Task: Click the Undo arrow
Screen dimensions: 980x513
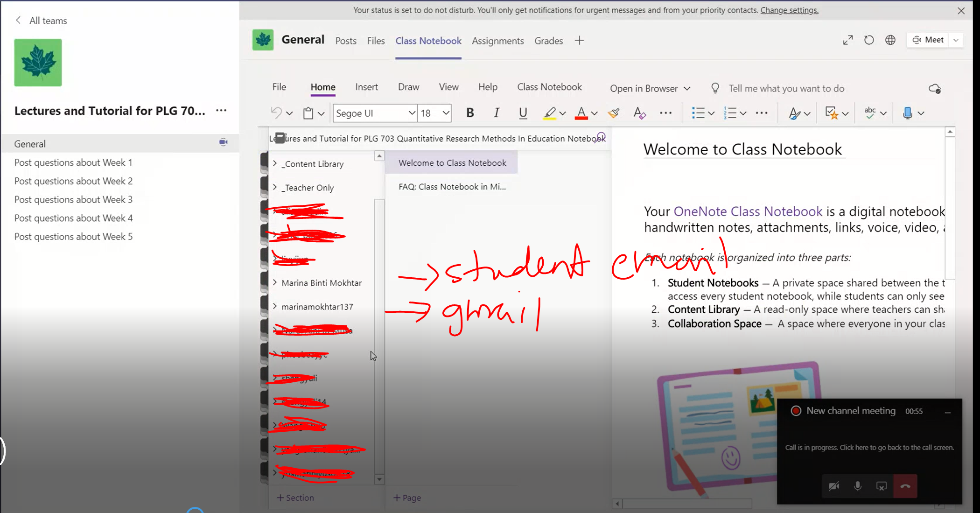Action: point(276,113)
